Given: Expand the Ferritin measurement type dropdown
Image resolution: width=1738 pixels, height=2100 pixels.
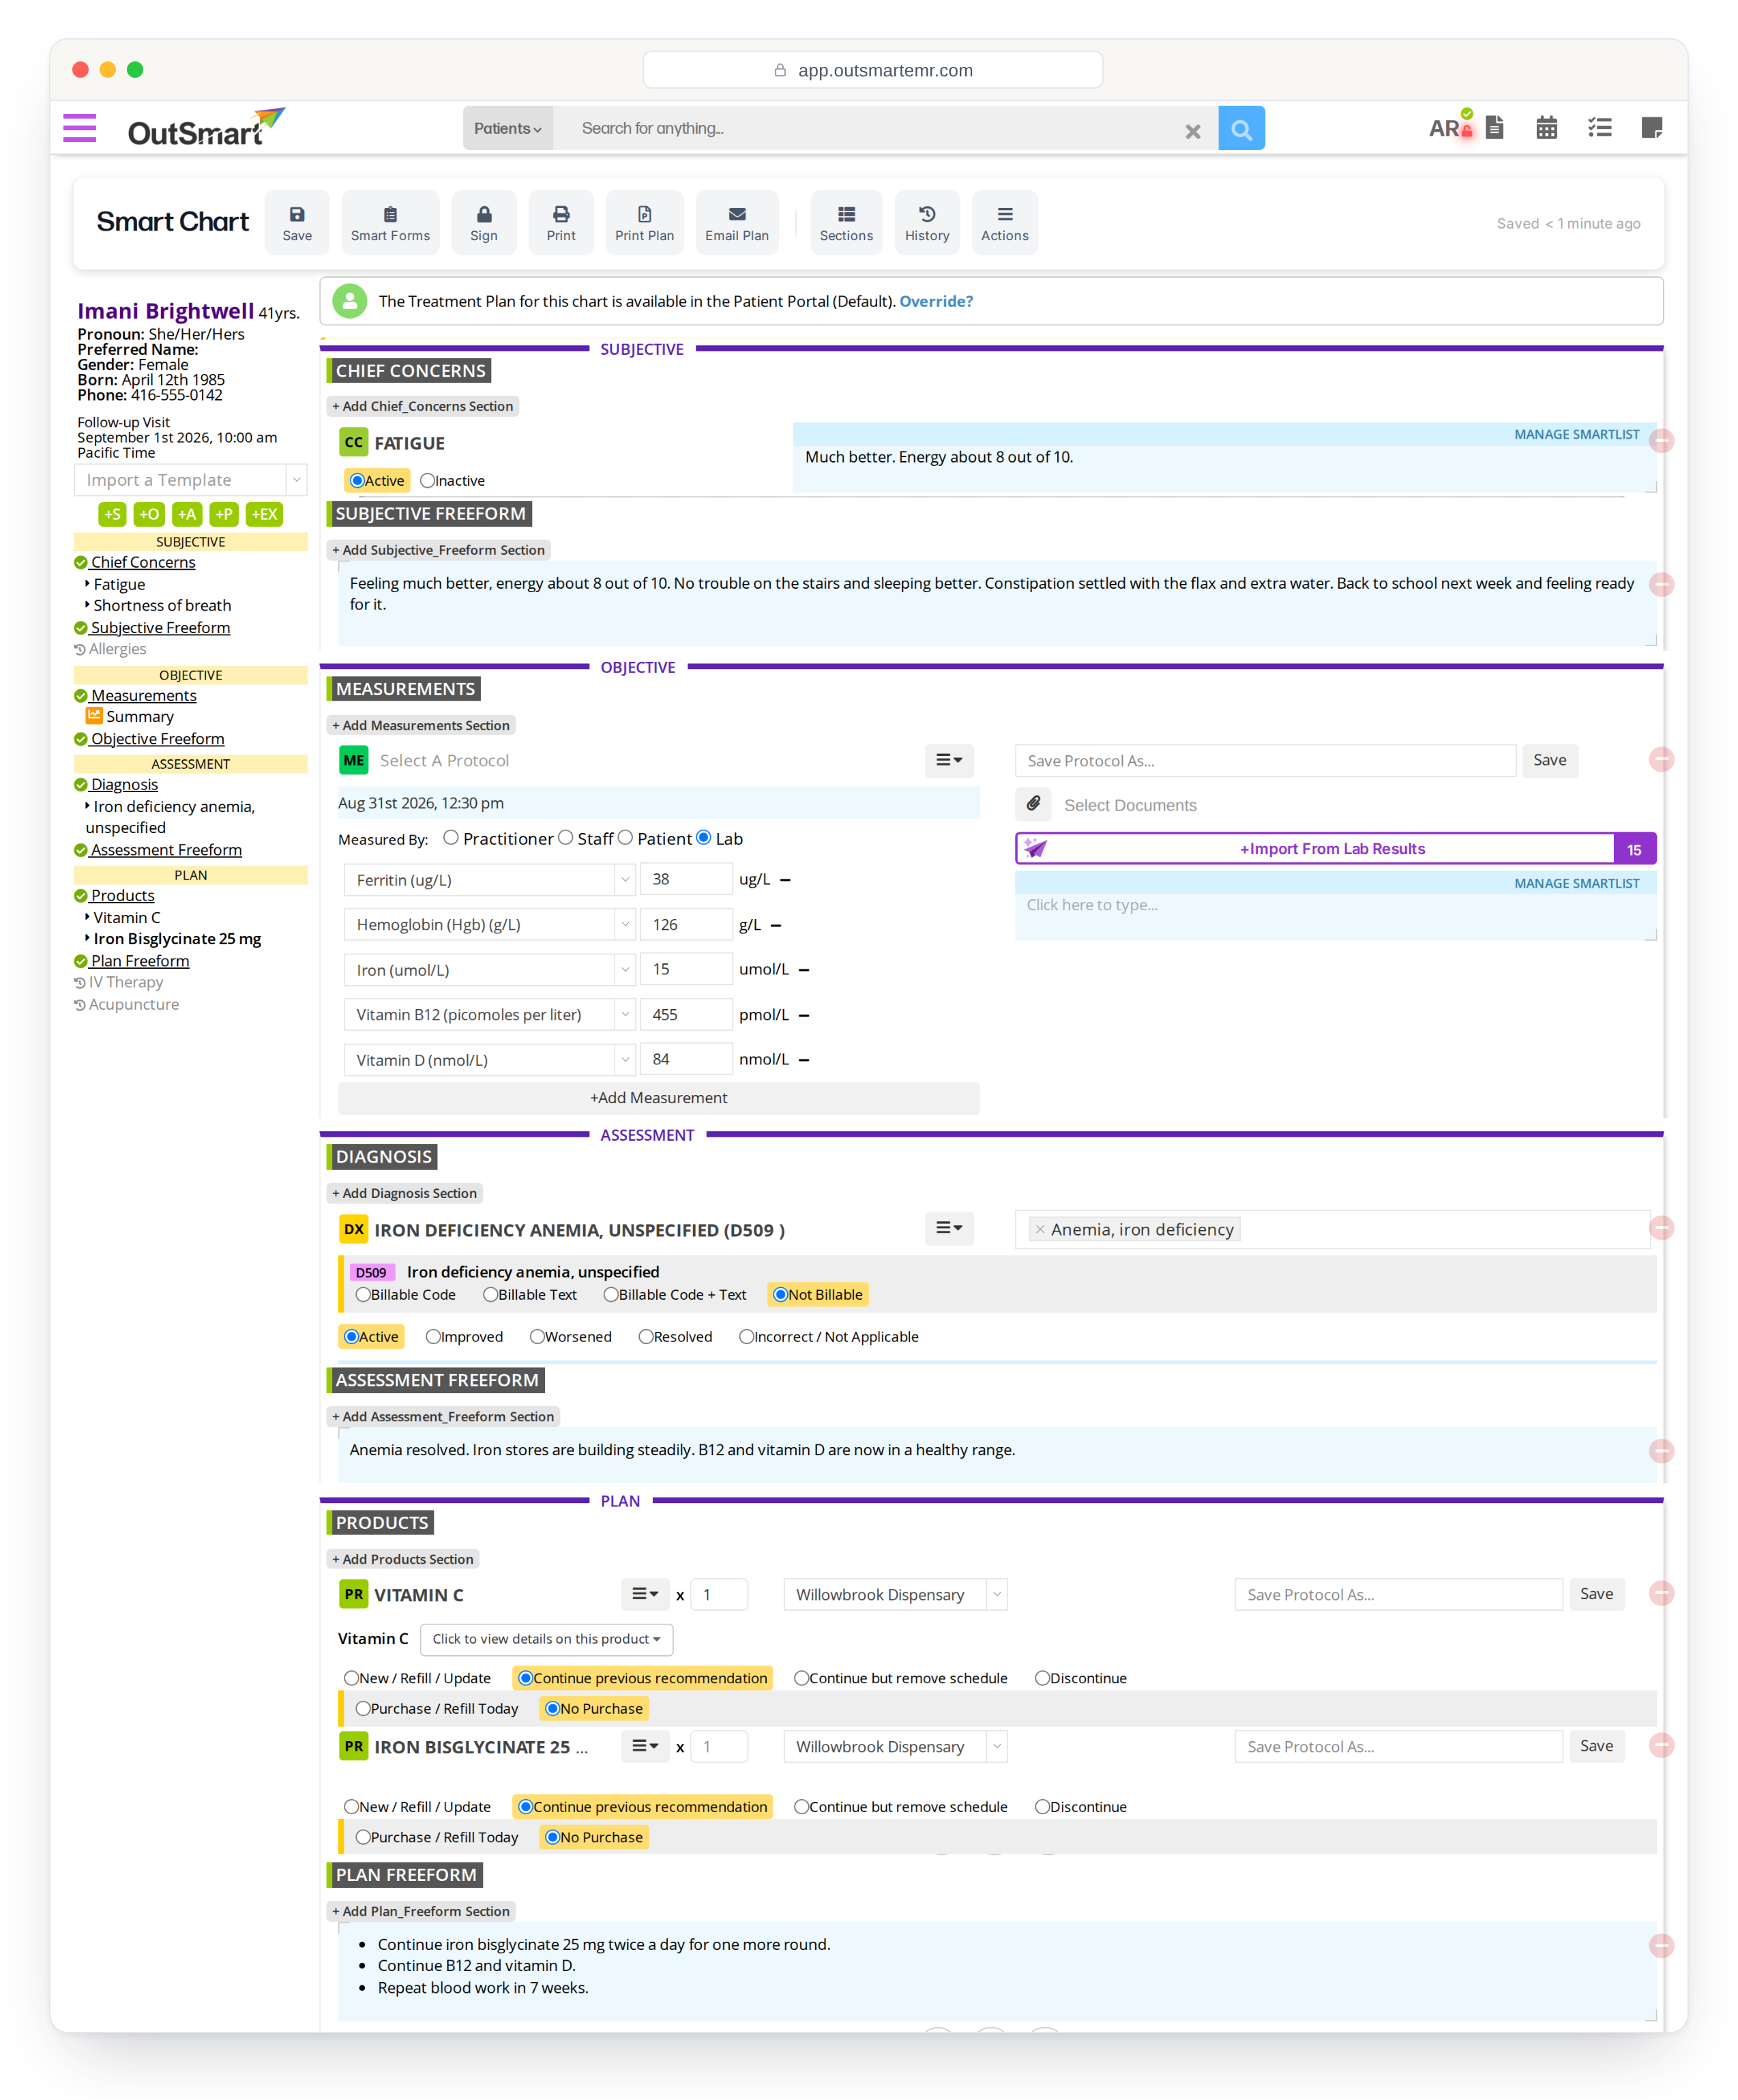Looking at the screenshot, I should [x=625, y=879].
